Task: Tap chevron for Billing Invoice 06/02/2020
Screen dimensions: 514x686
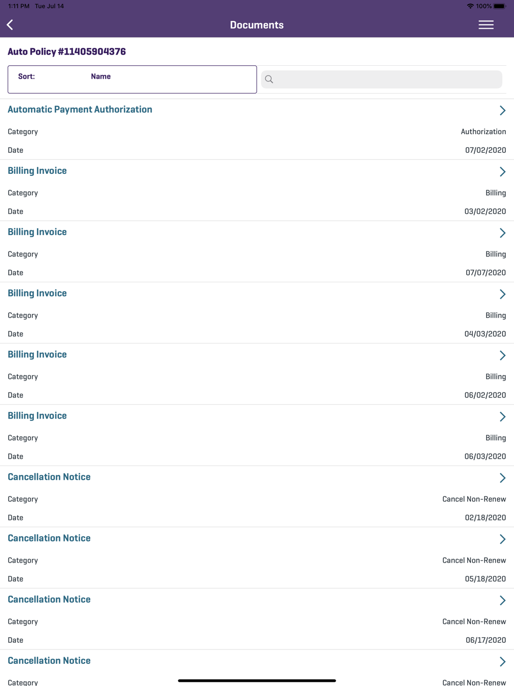Action: [x=502, y=355]
